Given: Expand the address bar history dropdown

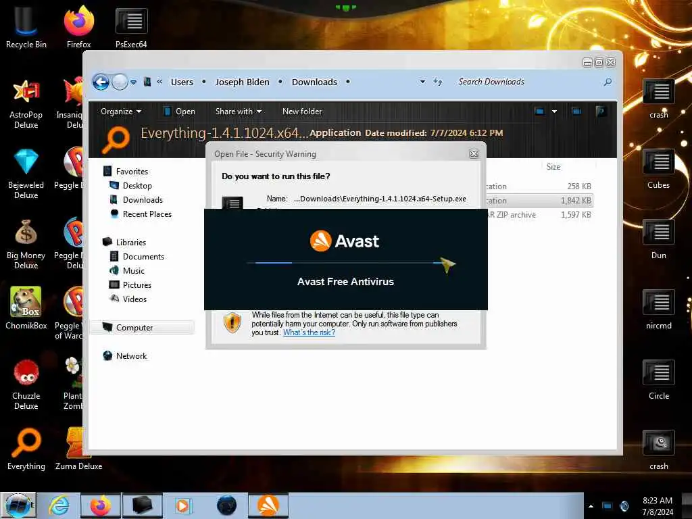Looking at the screenshot, I should click(x=422, y=82).
